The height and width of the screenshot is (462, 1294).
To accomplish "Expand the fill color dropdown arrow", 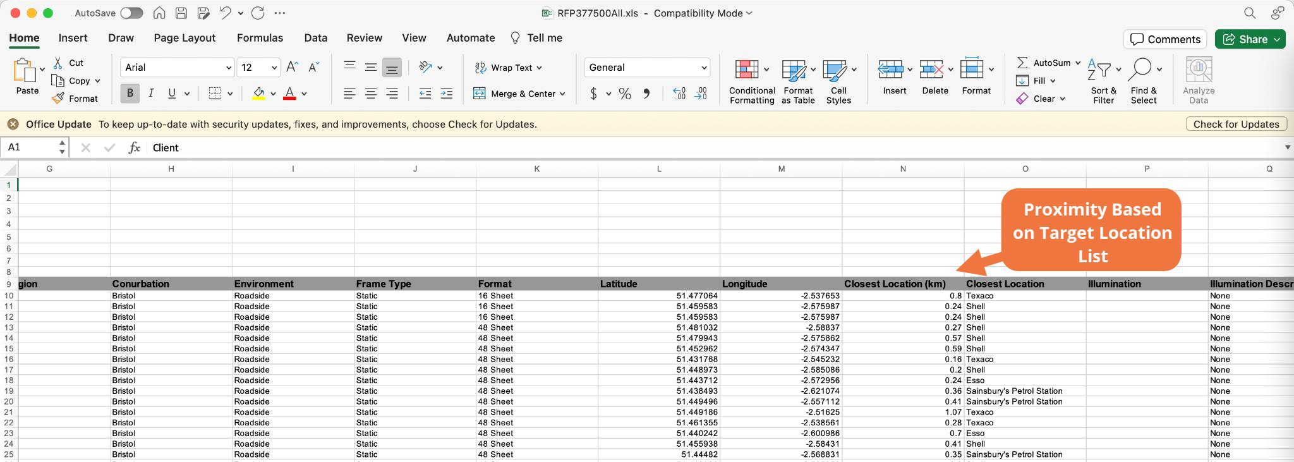I will (273, 94).
